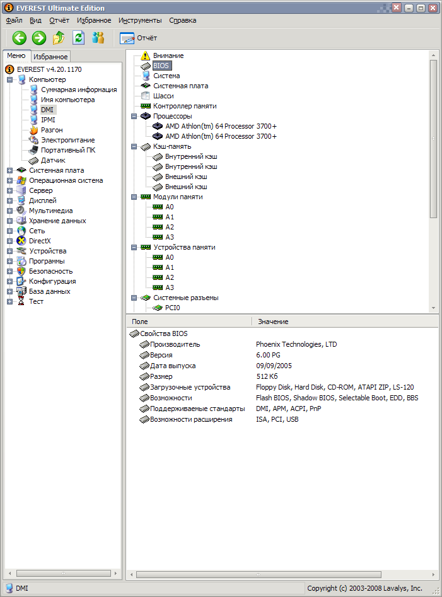
Task: Click the left panel horizontal scrollbar
Action: [63, 574]
